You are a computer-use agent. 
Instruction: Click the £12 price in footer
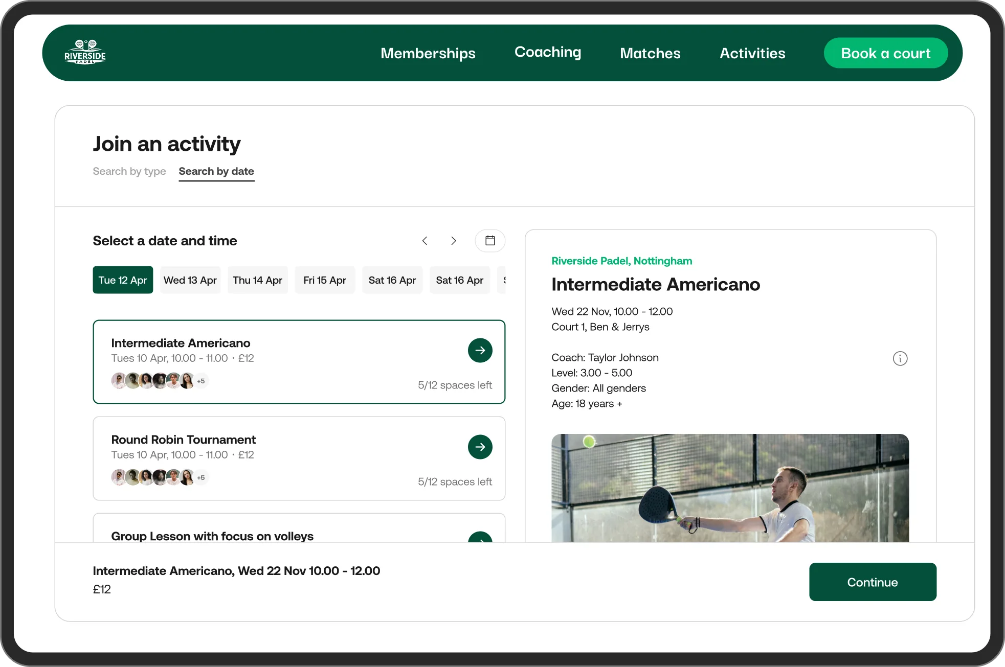coord(102,589)
